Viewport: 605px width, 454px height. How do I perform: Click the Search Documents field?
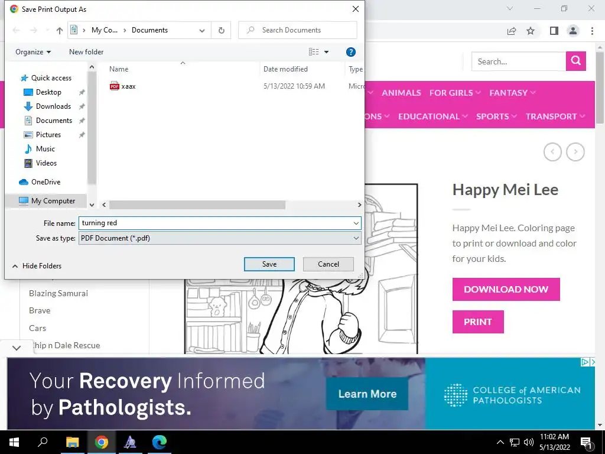[298, 30]
